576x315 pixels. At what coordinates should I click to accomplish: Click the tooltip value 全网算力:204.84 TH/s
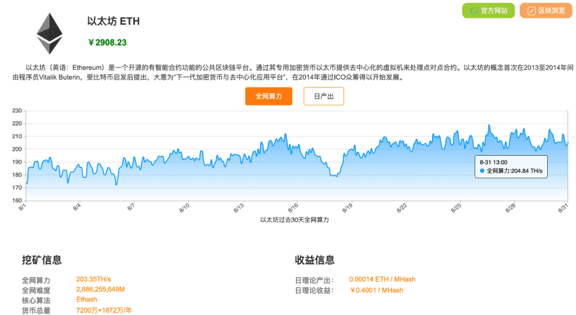514,171
